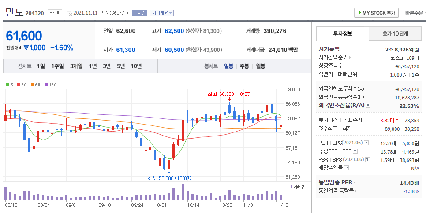Click the current price 61,600

(24, 36)
